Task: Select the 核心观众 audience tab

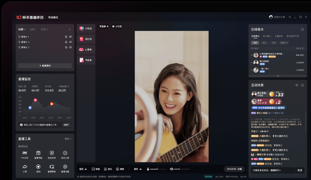Action: 267,36
